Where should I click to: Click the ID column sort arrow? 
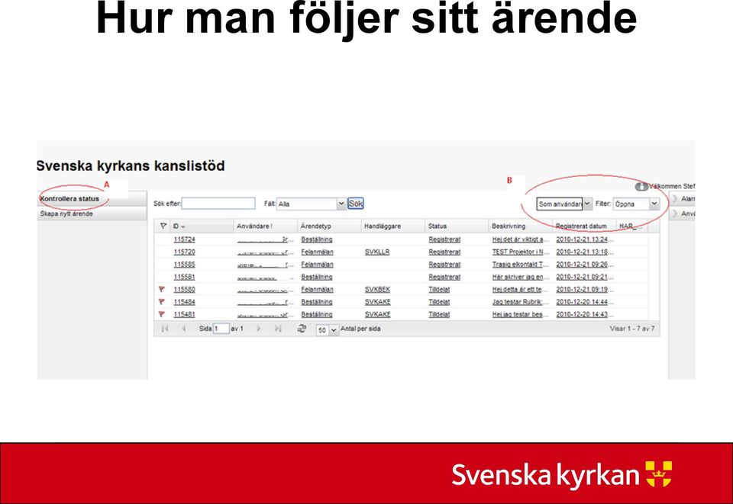coord(182,226)
